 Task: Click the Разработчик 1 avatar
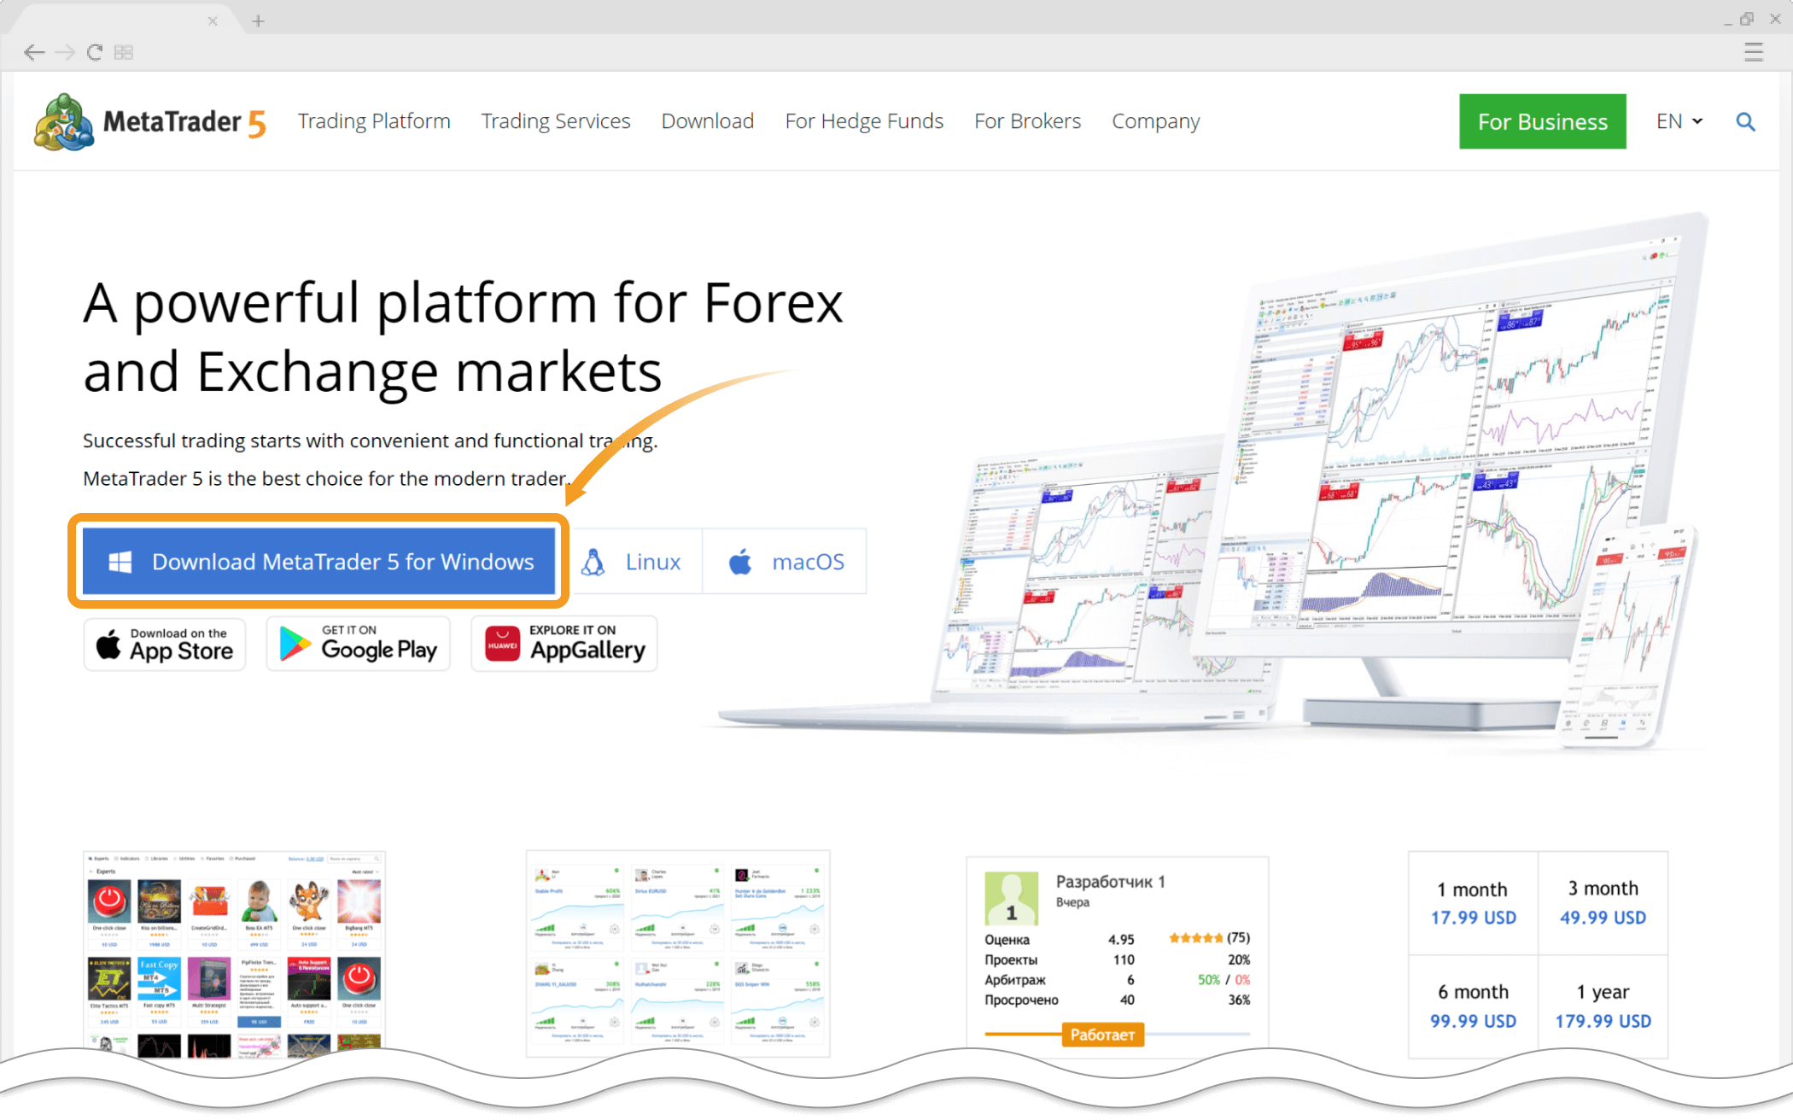(1011, 898)
